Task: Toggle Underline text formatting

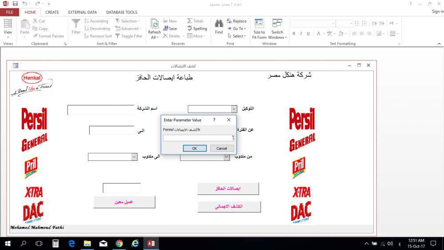Action: coord(308,33)
